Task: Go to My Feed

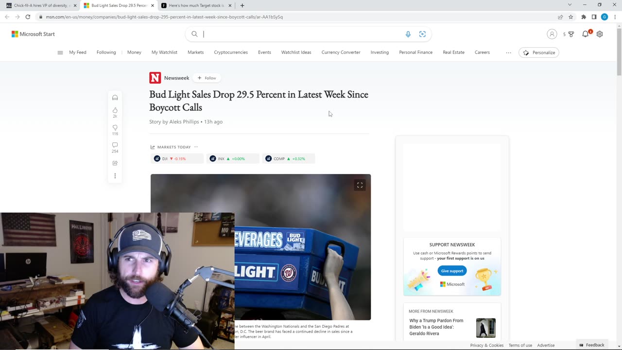Action: coord(78,52)
